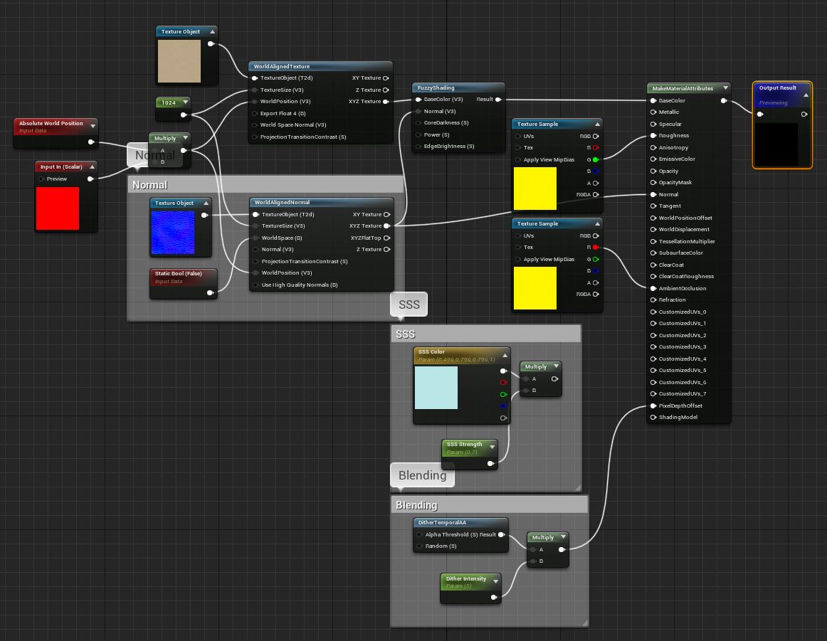Click the AmbientOcclusion pin on MakeMaterialAttributes

pos(653,288)
